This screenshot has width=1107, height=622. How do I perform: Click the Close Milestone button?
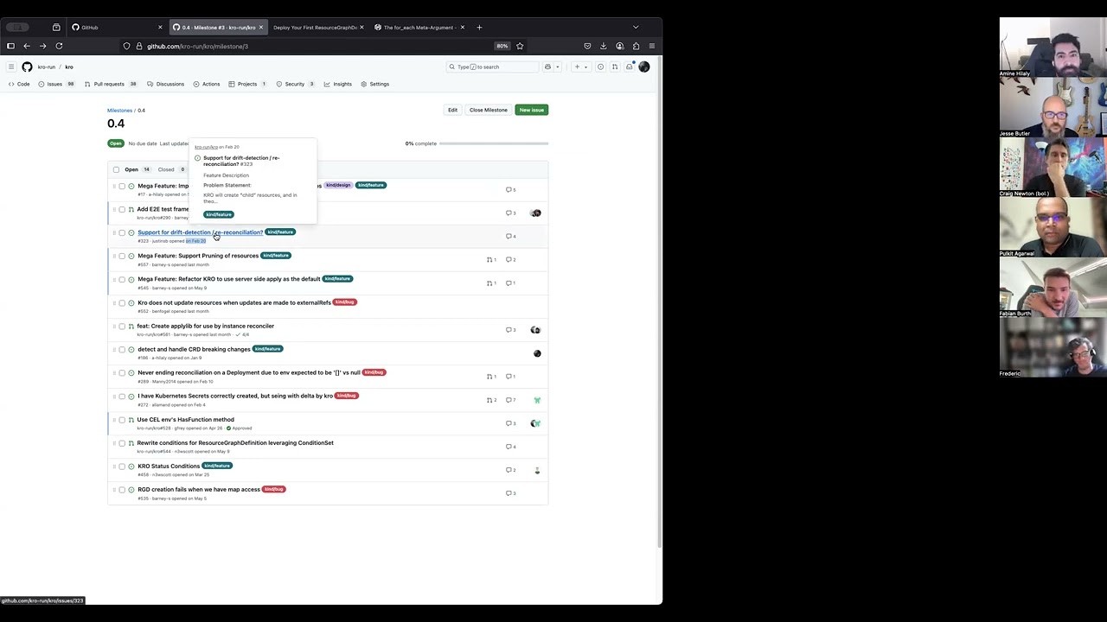tap(488, 110)
